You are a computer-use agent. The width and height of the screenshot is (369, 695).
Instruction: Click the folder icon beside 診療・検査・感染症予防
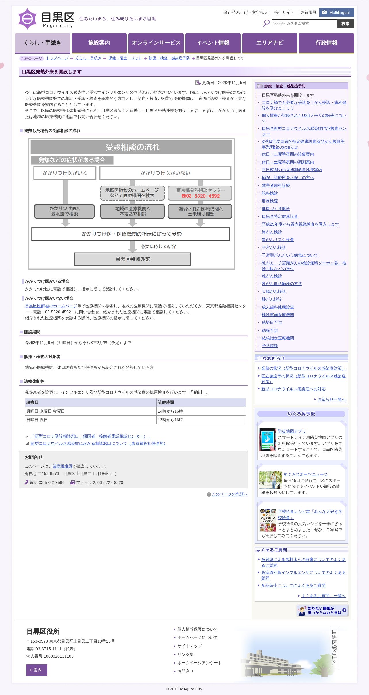coord(260,86)
